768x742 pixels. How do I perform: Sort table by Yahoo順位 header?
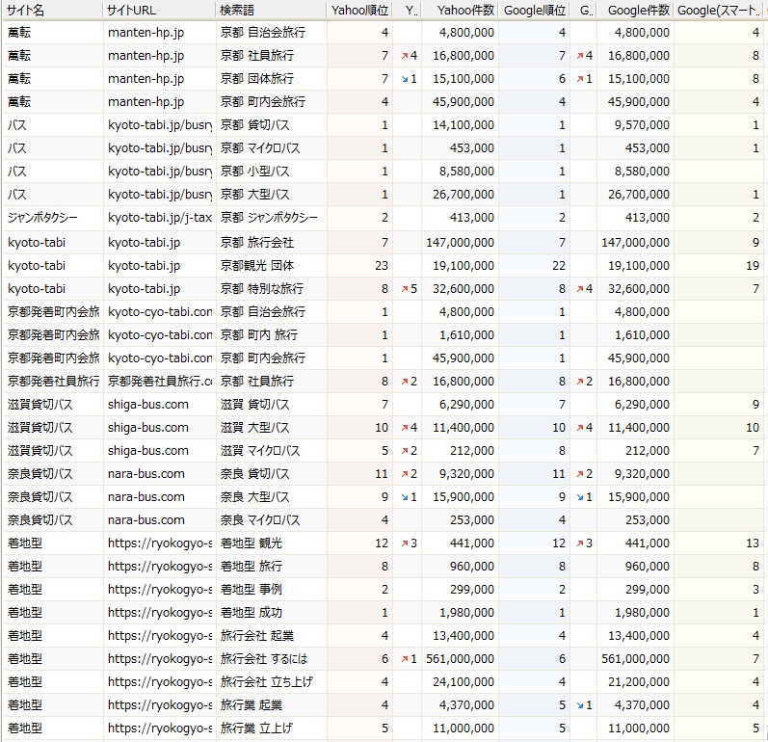pos(359,10)
